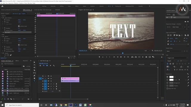The image size is (191, 107).
Task: Select the Graphics workspace
Action: coord(93,6)
